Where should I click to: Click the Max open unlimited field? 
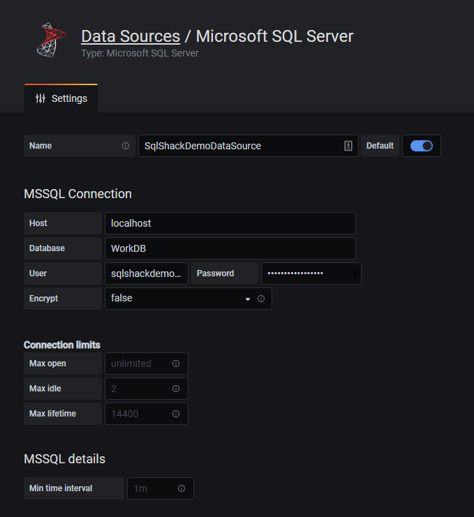[138, 364]
